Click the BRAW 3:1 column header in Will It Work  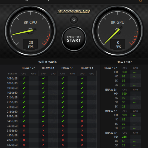[x=87, y=68]
